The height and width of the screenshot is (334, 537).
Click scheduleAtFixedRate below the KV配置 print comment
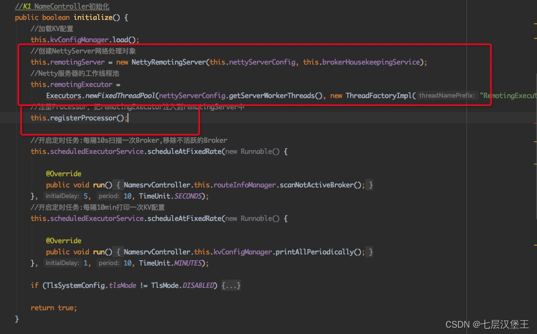pyautogui.click(x=184, y=218)
